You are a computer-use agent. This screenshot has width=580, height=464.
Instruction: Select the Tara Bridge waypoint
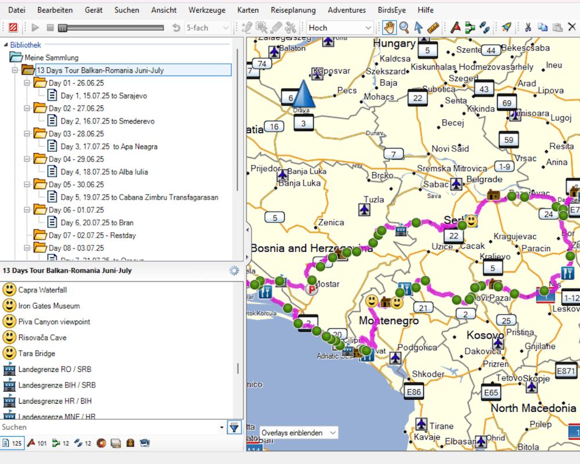37,353
